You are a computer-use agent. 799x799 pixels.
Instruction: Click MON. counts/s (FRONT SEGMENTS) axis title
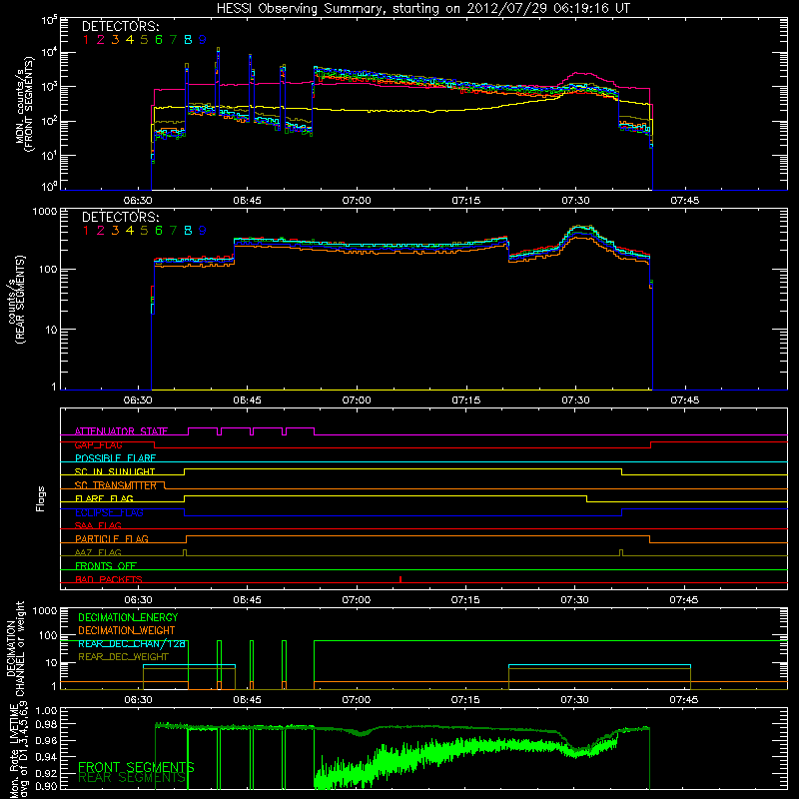[24, 104]
